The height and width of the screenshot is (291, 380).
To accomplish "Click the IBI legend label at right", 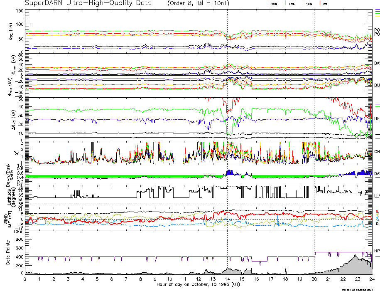I will (x=377, y=224).
